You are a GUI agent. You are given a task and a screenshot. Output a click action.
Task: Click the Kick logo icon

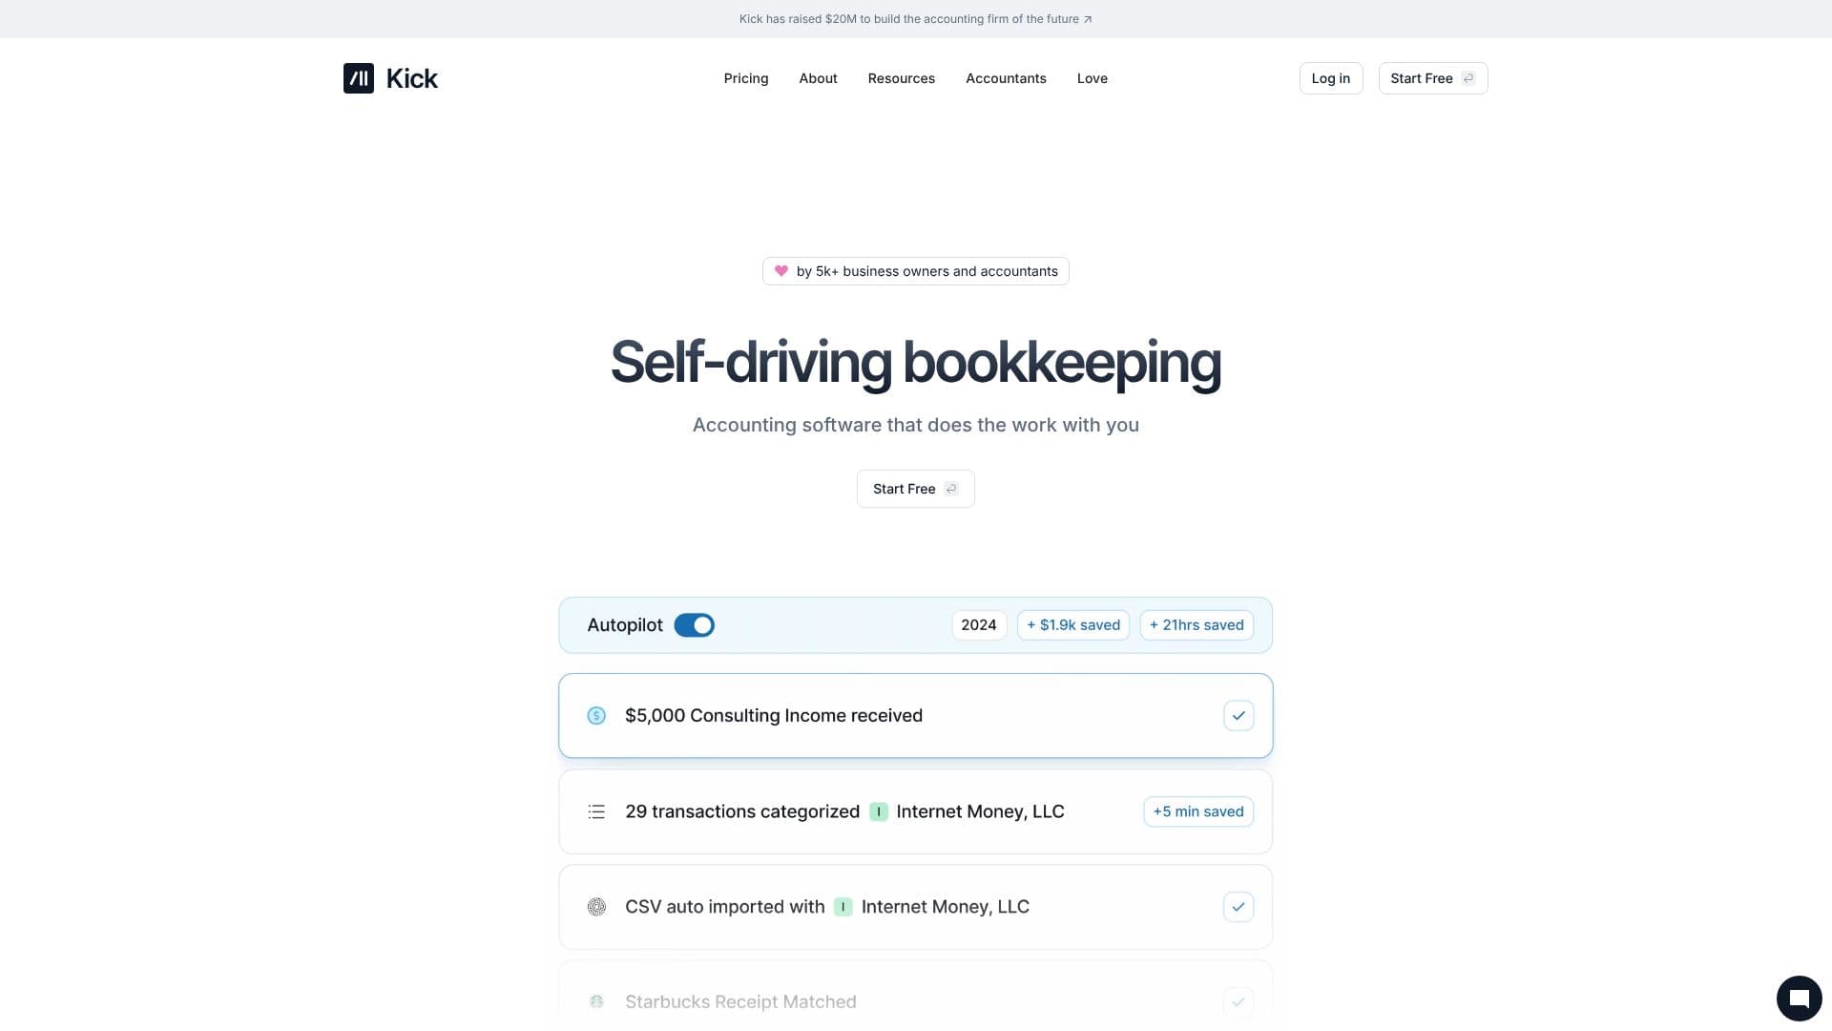359,78
